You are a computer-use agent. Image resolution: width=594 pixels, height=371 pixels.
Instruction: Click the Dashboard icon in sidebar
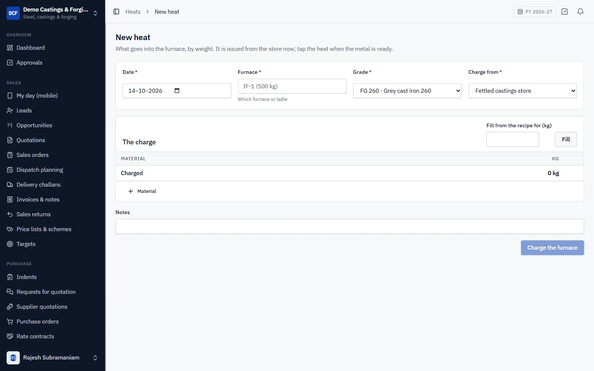click(10, 48)
